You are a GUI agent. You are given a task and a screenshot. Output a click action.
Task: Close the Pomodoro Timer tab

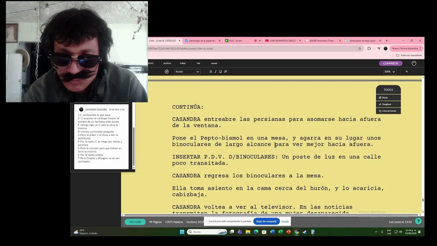click(x=340, y=41)
